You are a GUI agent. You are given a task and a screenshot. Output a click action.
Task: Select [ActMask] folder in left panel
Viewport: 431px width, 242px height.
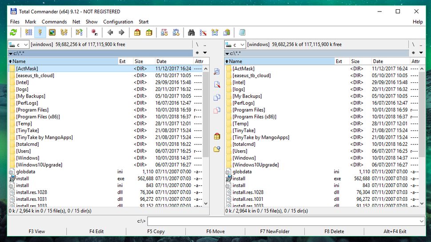click(106, 69)
